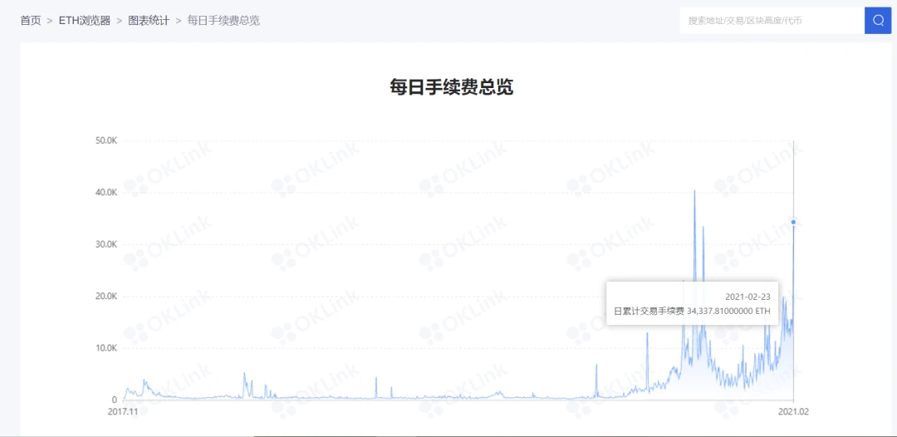Click the tooltip date 2021-02-23
The width and height of the screenshot is (897, 437).
[x=747, y=297]
